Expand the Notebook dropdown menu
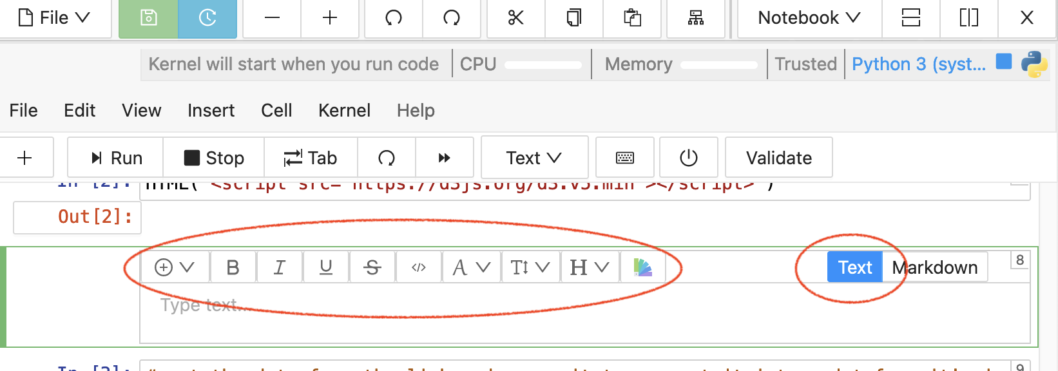Viewport: 1058px width, 371px height. [x=809, y=18]
